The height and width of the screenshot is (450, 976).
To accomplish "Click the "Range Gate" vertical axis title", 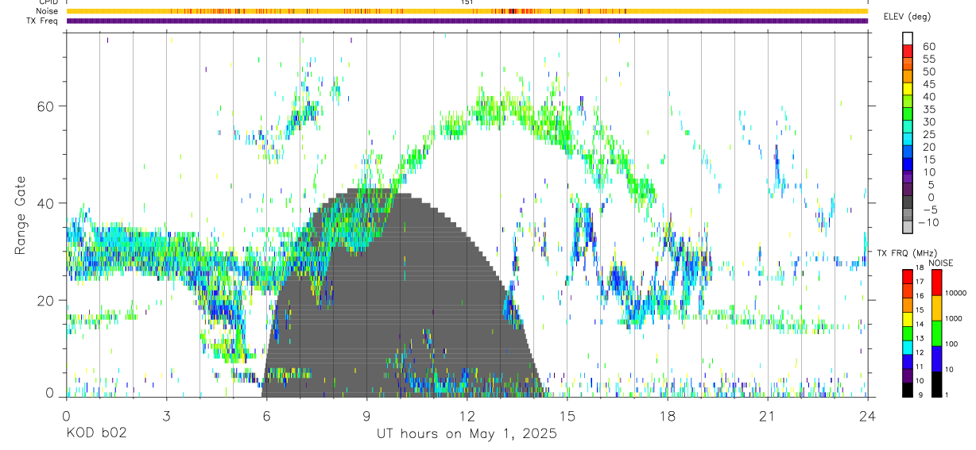I will [20, 216].
